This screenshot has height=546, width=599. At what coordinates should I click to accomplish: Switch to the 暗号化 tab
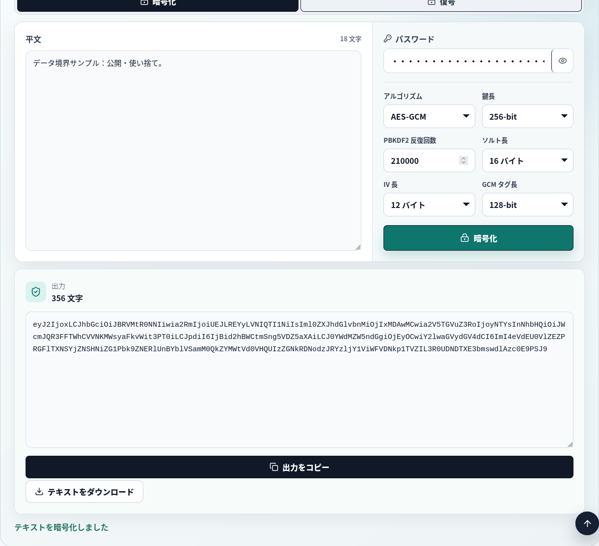158,5
